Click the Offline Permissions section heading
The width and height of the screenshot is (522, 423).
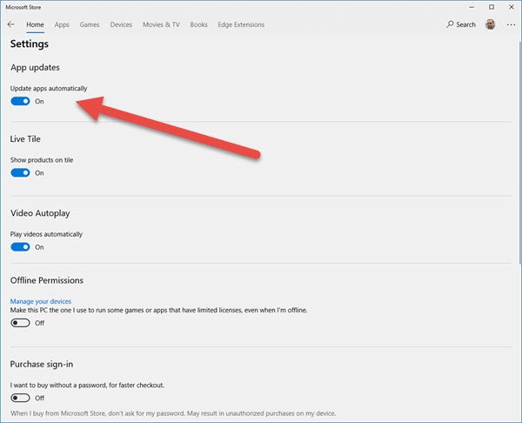(x=47, y=280)
